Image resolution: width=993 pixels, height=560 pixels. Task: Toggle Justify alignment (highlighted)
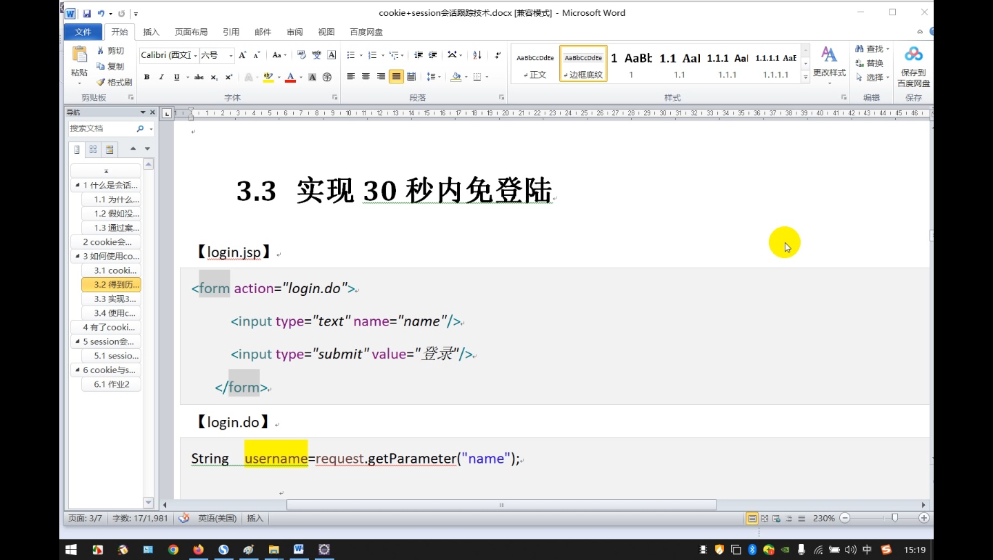[396, 77]
